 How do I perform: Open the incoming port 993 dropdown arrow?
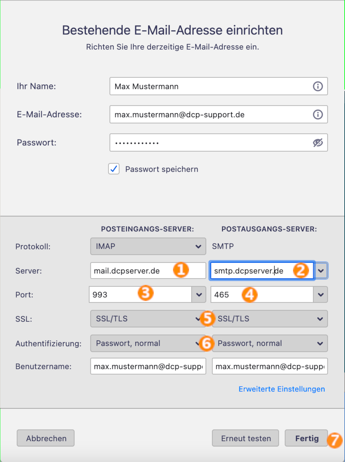(199, 295)
